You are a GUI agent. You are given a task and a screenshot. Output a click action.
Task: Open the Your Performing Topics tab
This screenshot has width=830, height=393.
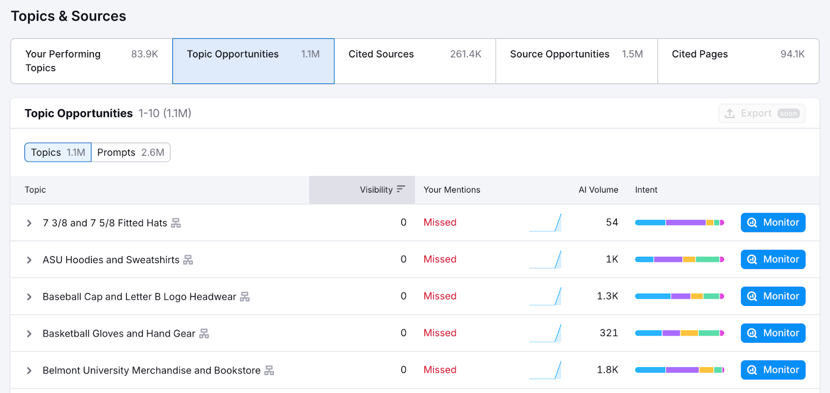[91, 61]
